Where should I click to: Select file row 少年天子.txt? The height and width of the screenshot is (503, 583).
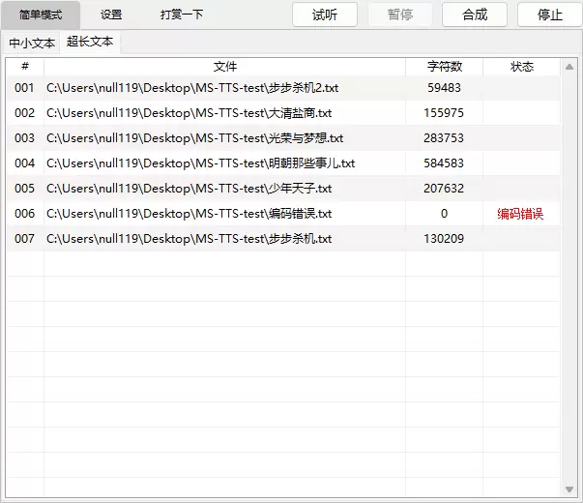click(x=283, y=189)
